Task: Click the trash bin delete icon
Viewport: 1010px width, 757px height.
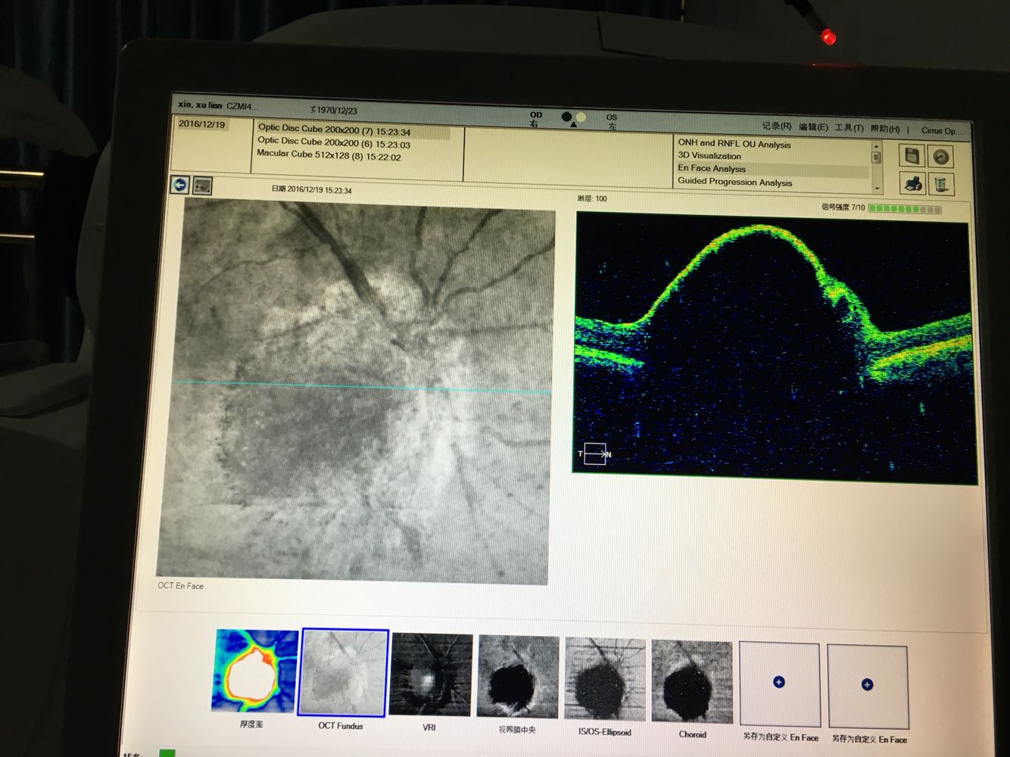Action: 940,184
